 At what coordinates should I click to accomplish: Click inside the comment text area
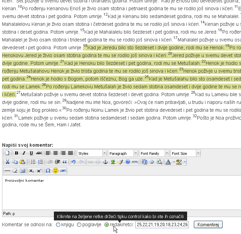click(x=119, y=194)
